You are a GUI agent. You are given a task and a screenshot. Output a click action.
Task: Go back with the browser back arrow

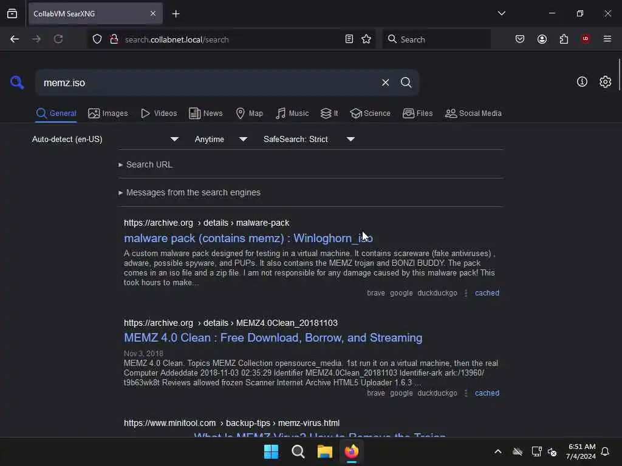(15, 39)
